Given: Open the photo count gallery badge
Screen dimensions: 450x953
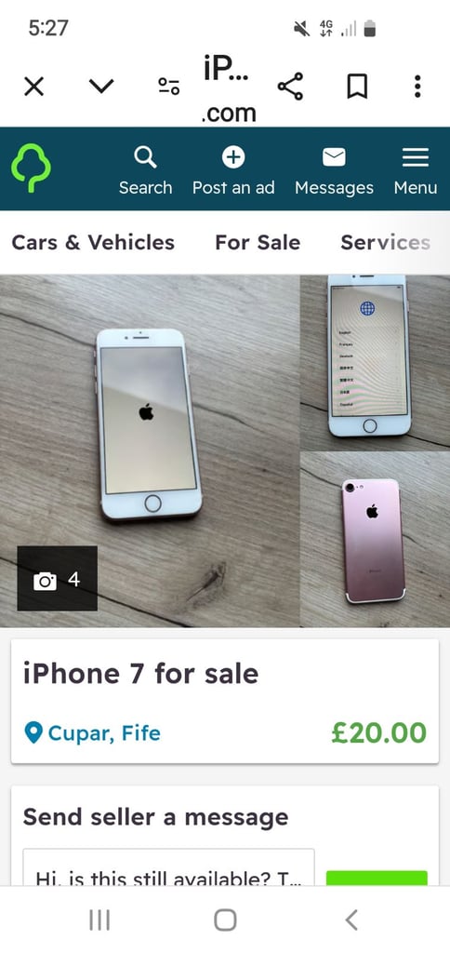Looking at the screenshot, I should click(57, 578).
